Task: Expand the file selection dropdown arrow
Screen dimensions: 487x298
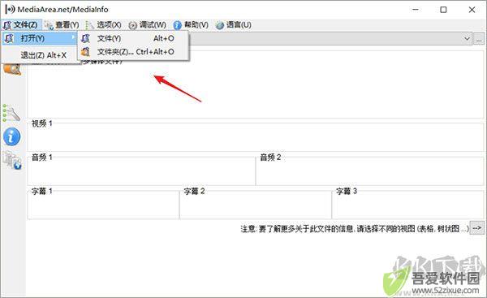Action: 467,39
